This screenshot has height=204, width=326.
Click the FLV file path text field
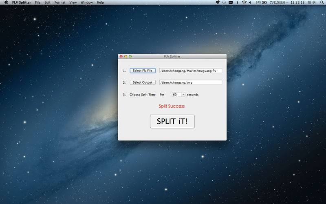(190, 71)
